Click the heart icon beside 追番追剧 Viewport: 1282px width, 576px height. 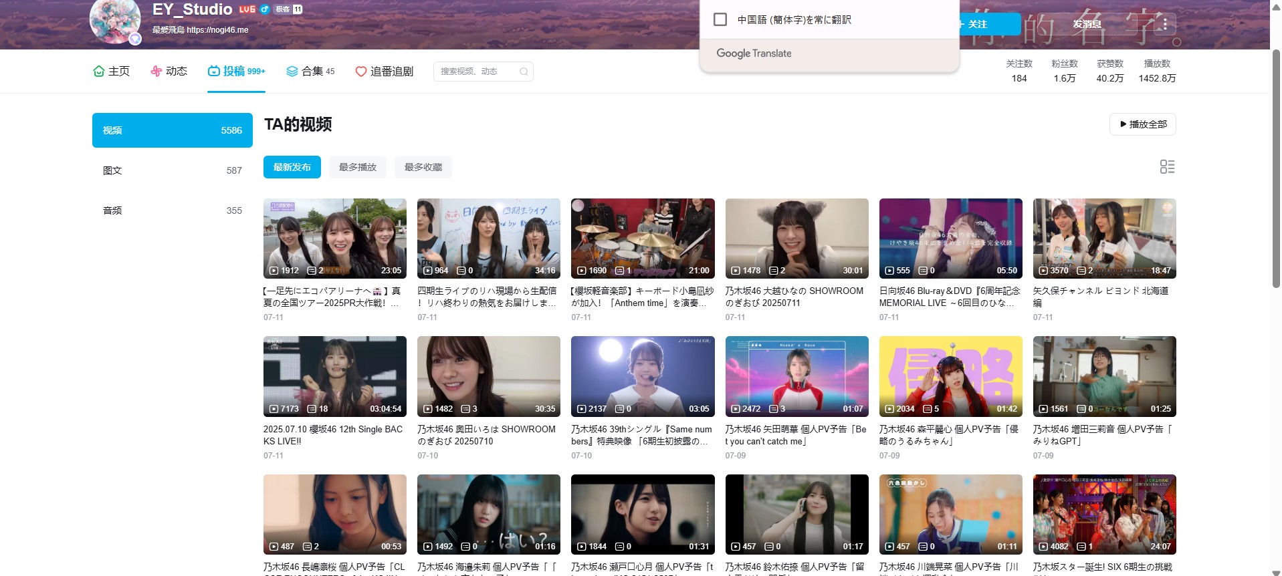tap(361, 71)
